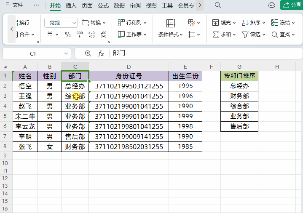Select the cell with year 1985
The height and width of the screenshot is (213, 303).
click(185, 147)
